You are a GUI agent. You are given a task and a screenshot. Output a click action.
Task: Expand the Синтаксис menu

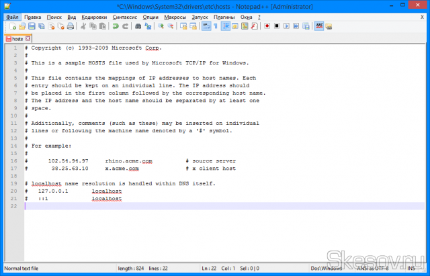pyautogui.click(x=126, y=16)
